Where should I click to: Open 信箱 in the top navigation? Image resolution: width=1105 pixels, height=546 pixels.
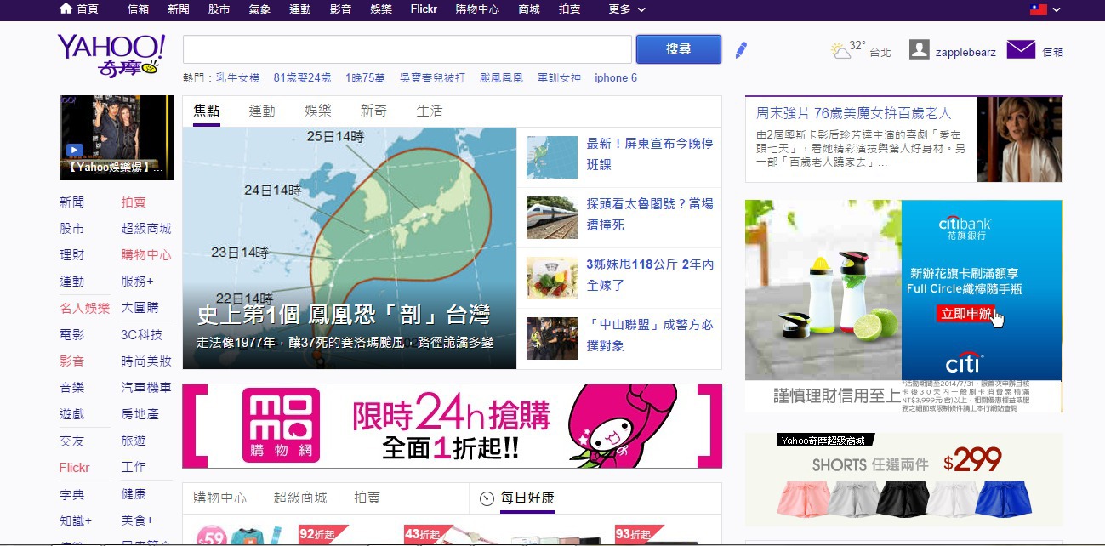(138, 9)
